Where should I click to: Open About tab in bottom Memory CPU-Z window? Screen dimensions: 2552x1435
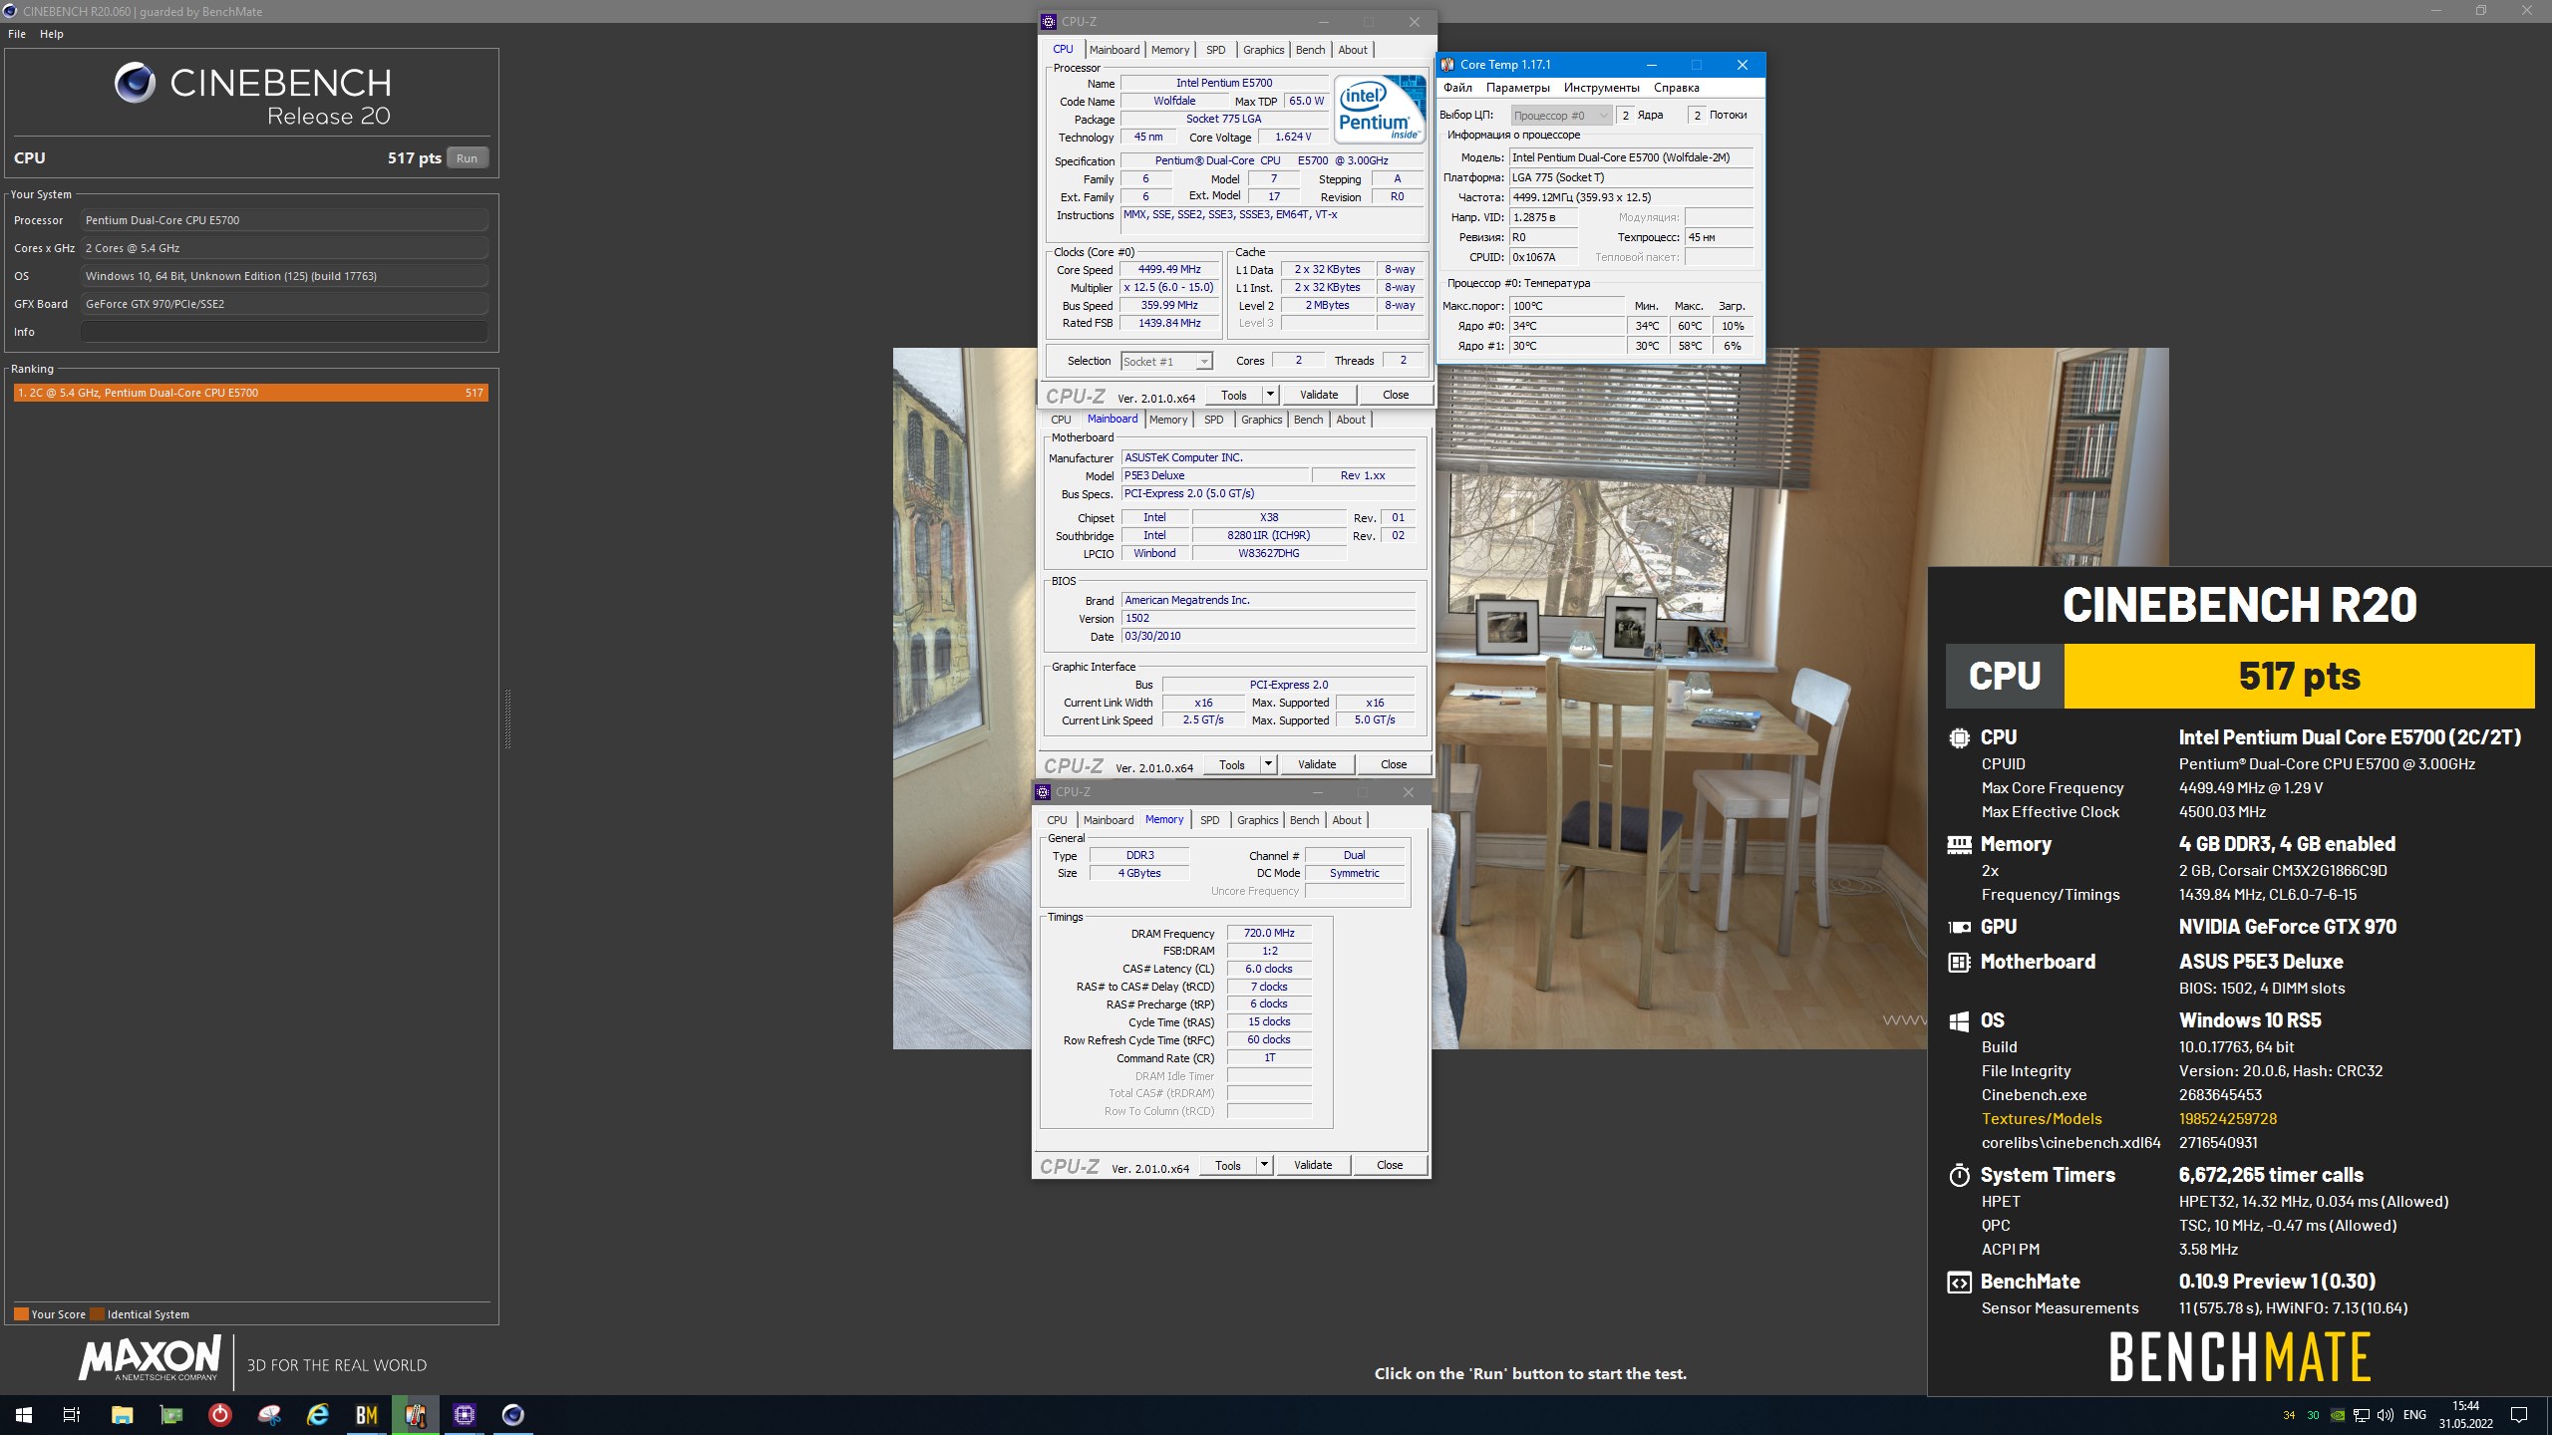pos(1347,820)
